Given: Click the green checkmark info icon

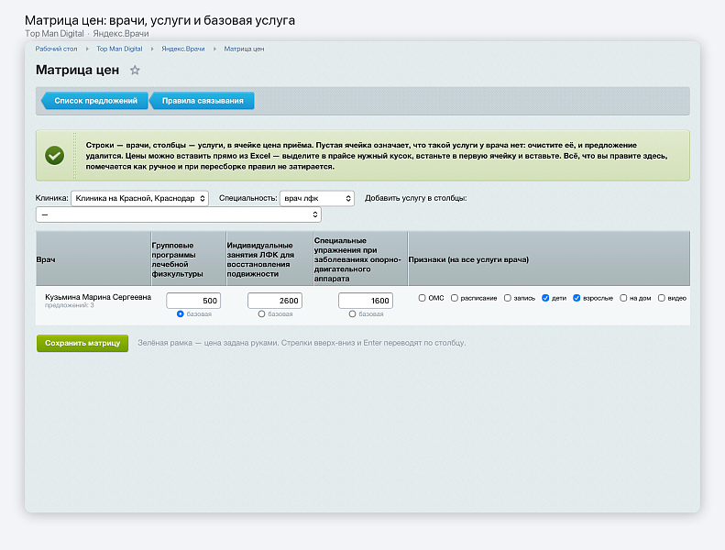Looking at the screenshot, I should click(x=55, y=156).
